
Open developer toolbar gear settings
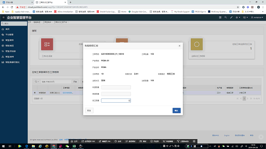pyautogui.click(x=194, y=141)
